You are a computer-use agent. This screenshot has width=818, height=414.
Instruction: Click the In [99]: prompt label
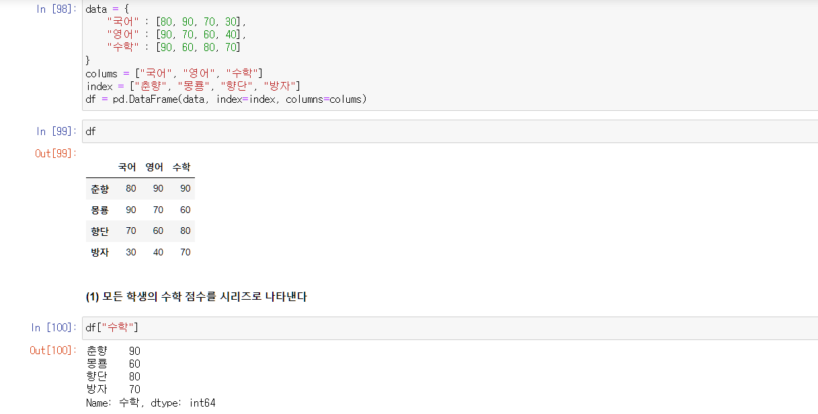point(56,131)
